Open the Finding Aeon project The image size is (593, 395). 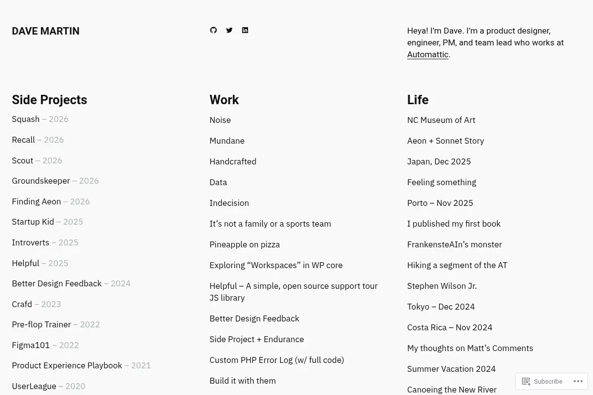(x=37, y=201)
